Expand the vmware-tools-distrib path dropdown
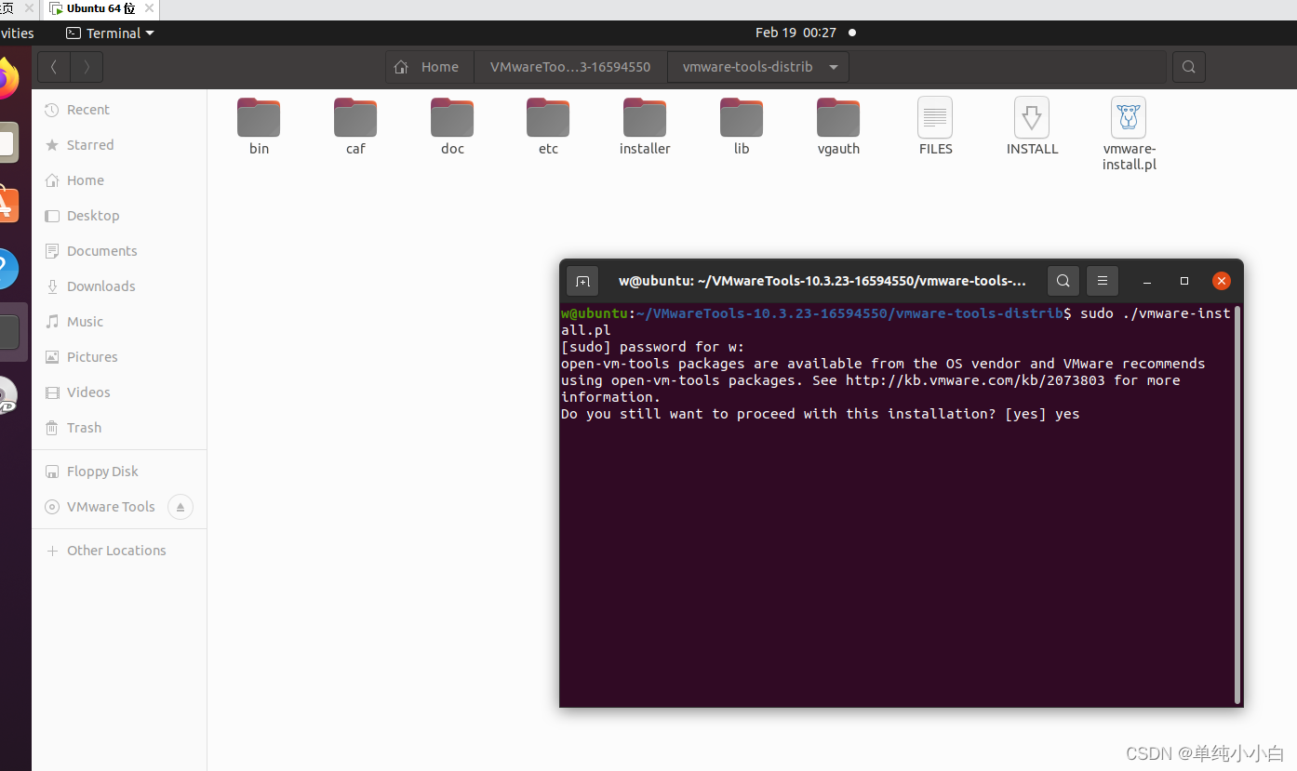 click(833, 67)
